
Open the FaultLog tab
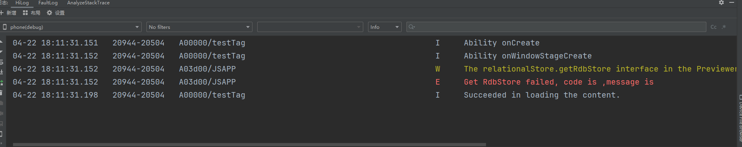coord(48,3)
